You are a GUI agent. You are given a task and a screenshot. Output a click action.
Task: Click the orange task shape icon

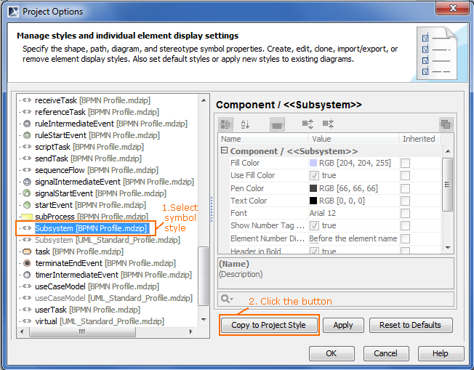pos(27,252)
